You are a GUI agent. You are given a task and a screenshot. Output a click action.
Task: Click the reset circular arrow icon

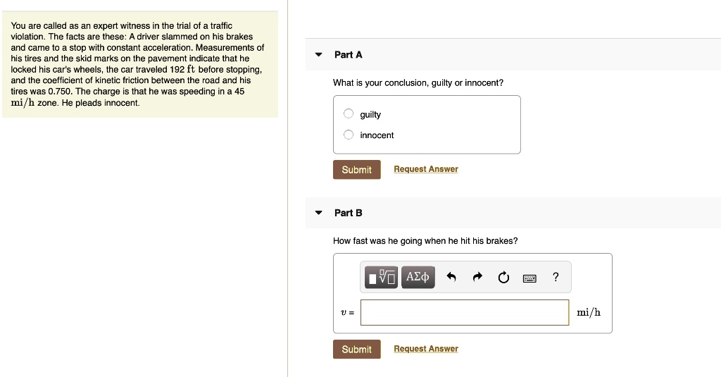coord(503,277)
